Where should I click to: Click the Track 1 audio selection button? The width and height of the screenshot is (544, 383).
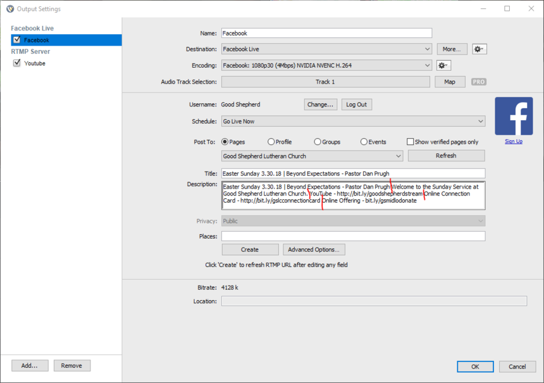[325, 82]
